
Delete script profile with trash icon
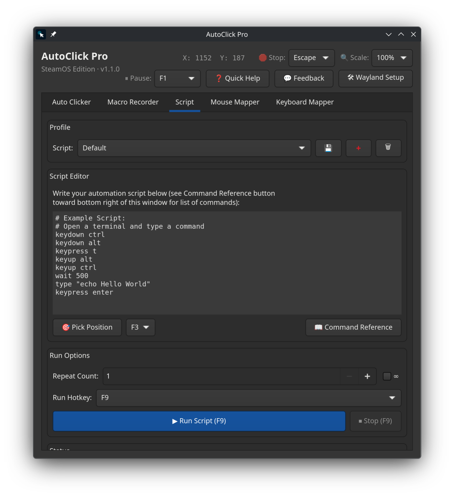click(x=388, y=148)
